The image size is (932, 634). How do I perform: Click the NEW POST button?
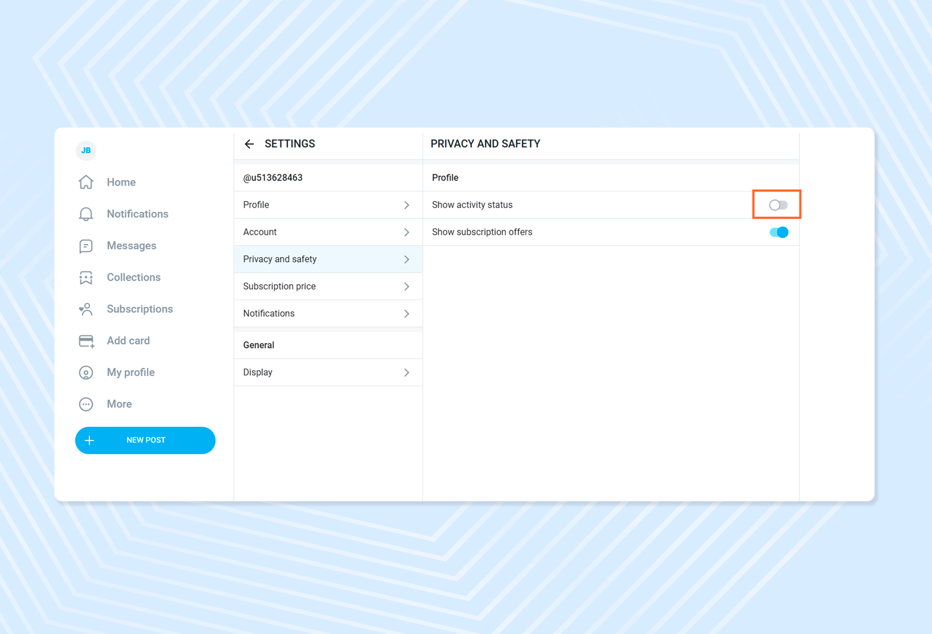145,440
